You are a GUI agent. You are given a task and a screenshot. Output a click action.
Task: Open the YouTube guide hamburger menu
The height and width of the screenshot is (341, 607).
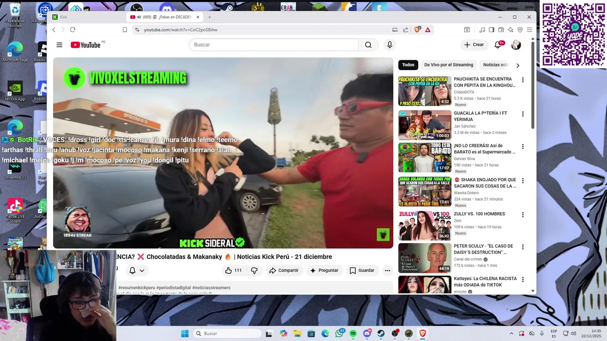pyautogui.click(x=59, y=45)
